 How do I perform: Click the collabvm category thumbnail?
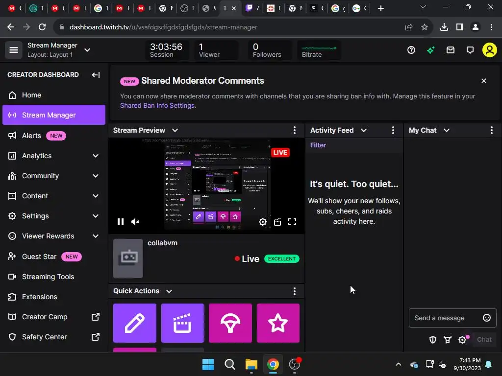pos(128,258)
